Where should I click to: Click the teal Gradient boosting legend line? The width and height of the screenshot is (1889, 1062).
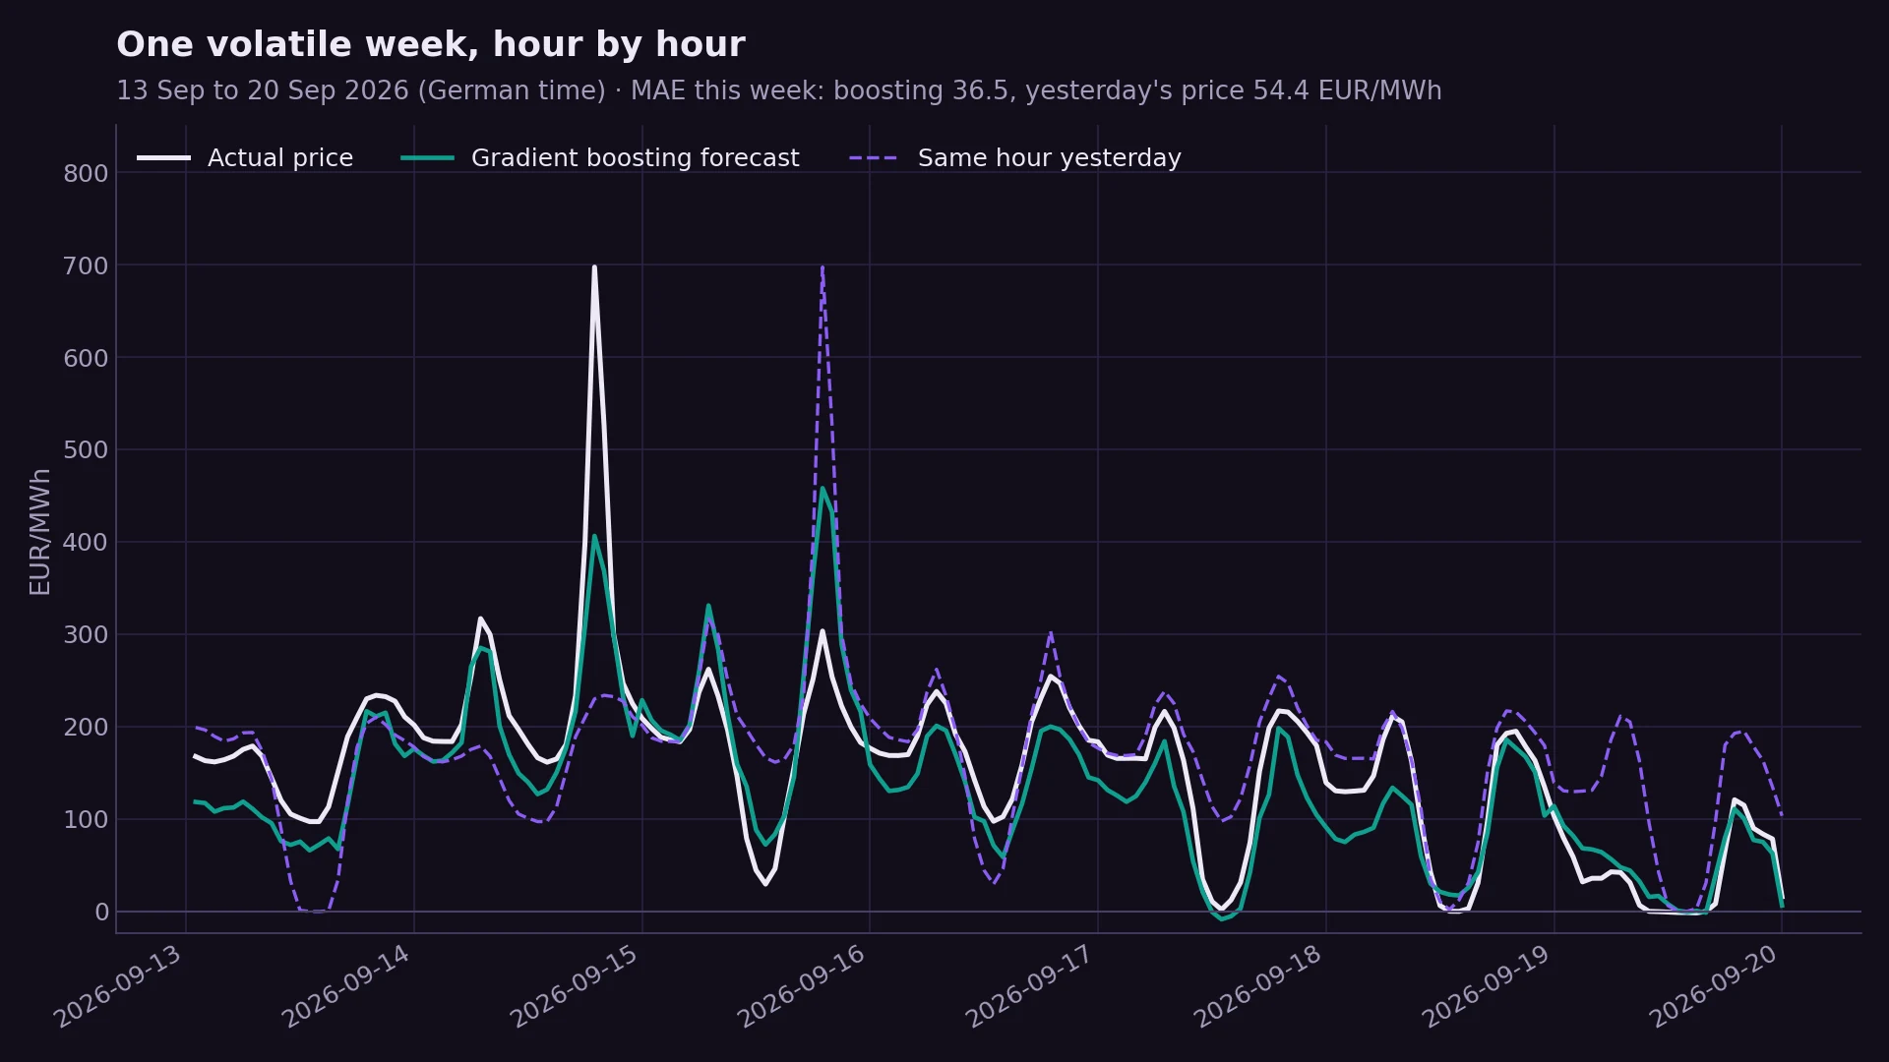428,158
